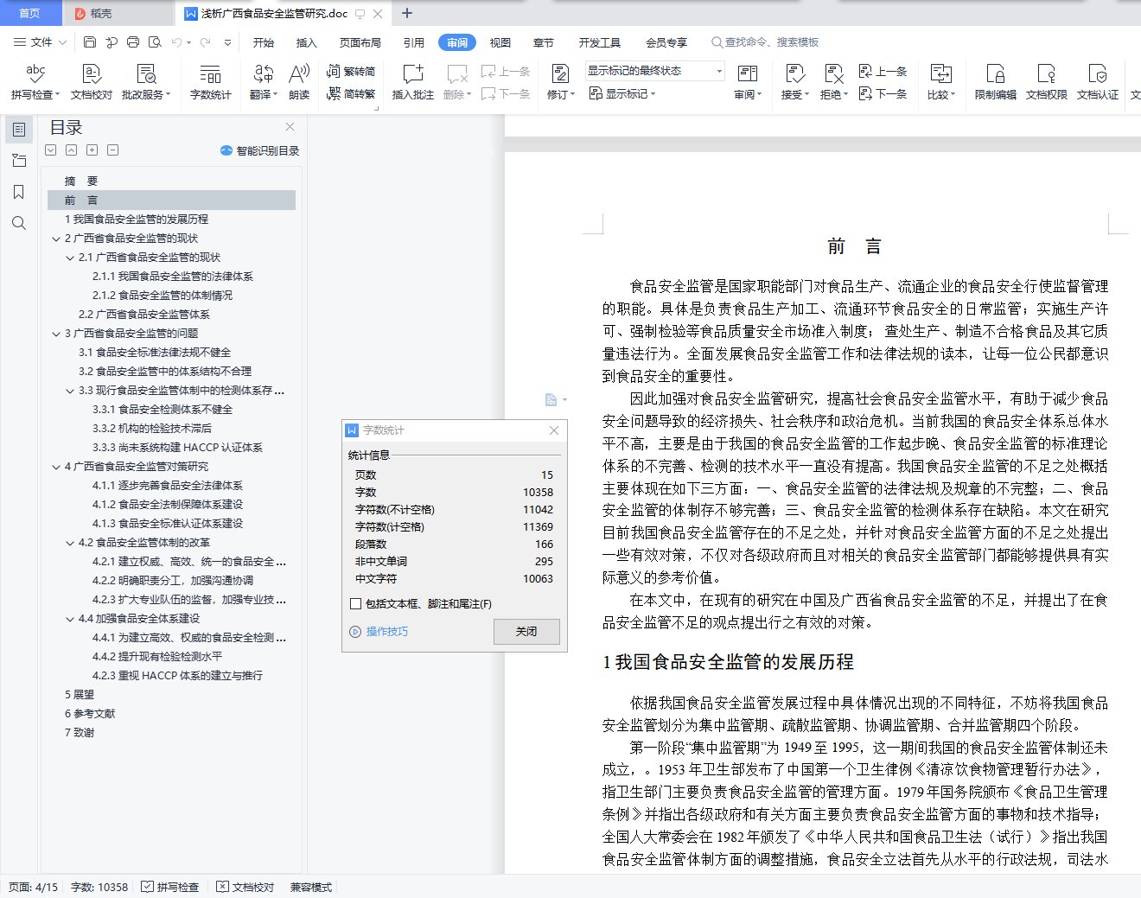This screenshot has height=898, width=1141.
Task: Open the 审阅 pane button
Action: tap(748, 82)
